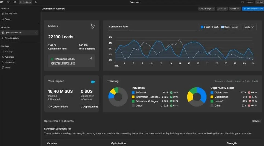Click Show all in Optimization Highlights

click(x=256, y=121)
